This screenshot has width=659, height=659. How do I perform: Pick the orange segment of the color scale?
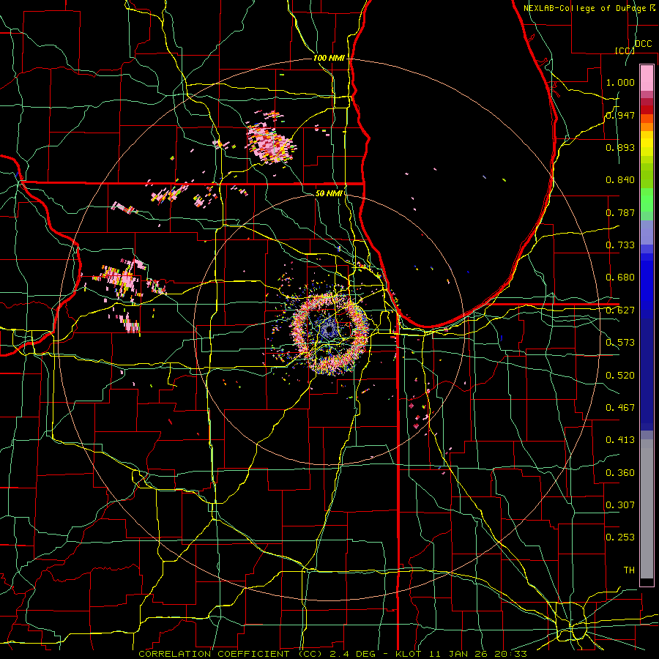click(647, 126)
